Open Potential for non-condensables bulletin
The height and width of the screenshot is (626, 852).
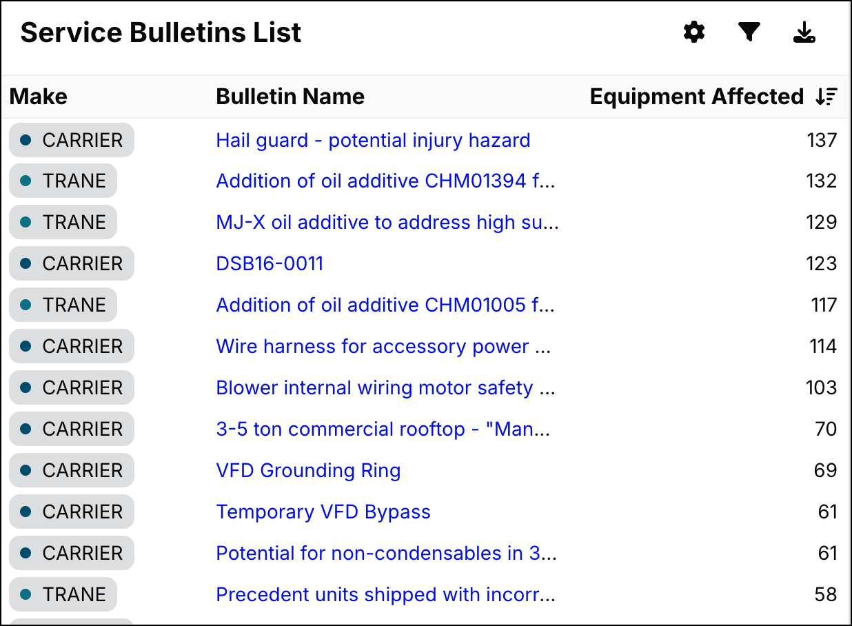386,553
